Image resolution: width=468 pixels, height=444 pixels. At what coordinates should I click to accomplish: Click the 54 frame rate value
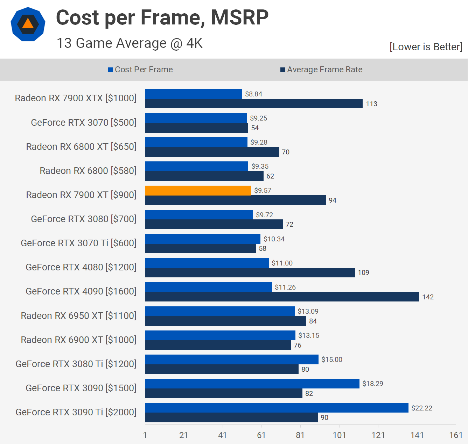click(255, 128)
